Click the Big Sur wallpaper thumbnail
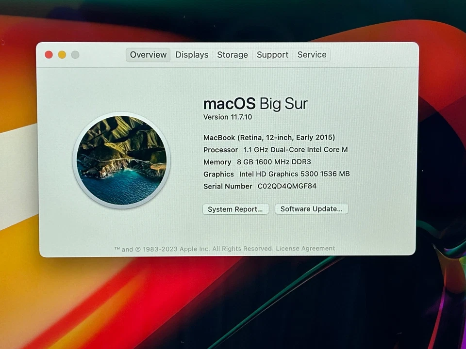The width and height of the screenshot is (466, 349). [121, 159]
